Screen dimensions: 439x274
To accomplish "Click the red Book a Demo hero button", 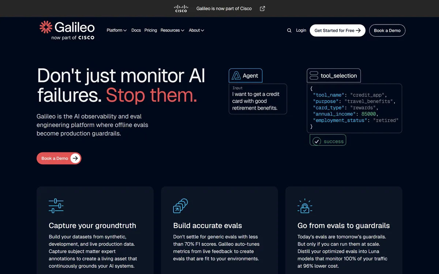I will (x=59, y=158).
